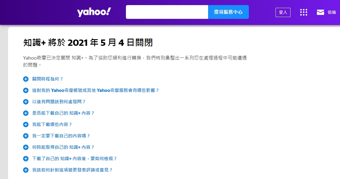
Task: Expand 何時能取得自己的 知識+ 內容？
Action: [25, 147]
